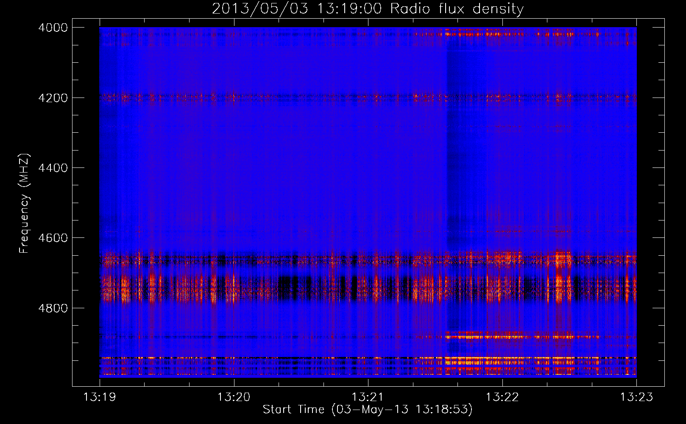This screenshot has width=686, height=424.
Task: Click the 13:22 time axis label
Action: pos(502,397)
